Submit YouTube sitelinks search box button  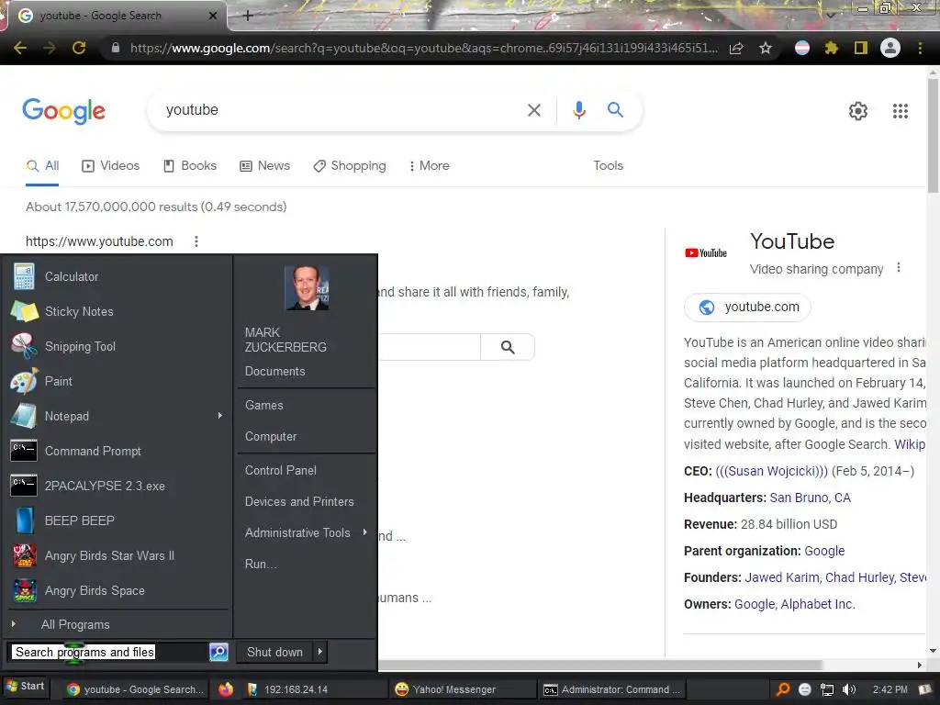click(x=507, y=347)
